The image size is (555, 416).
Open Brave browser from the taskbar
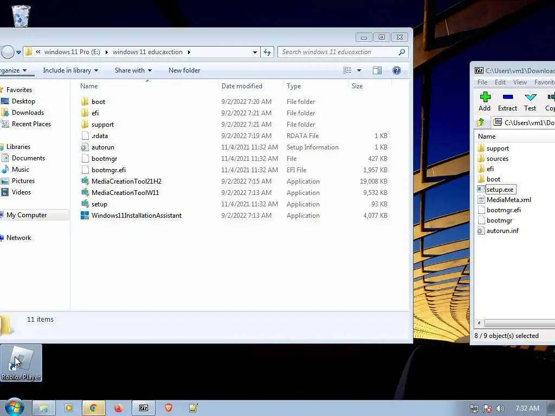pos(169,408)
